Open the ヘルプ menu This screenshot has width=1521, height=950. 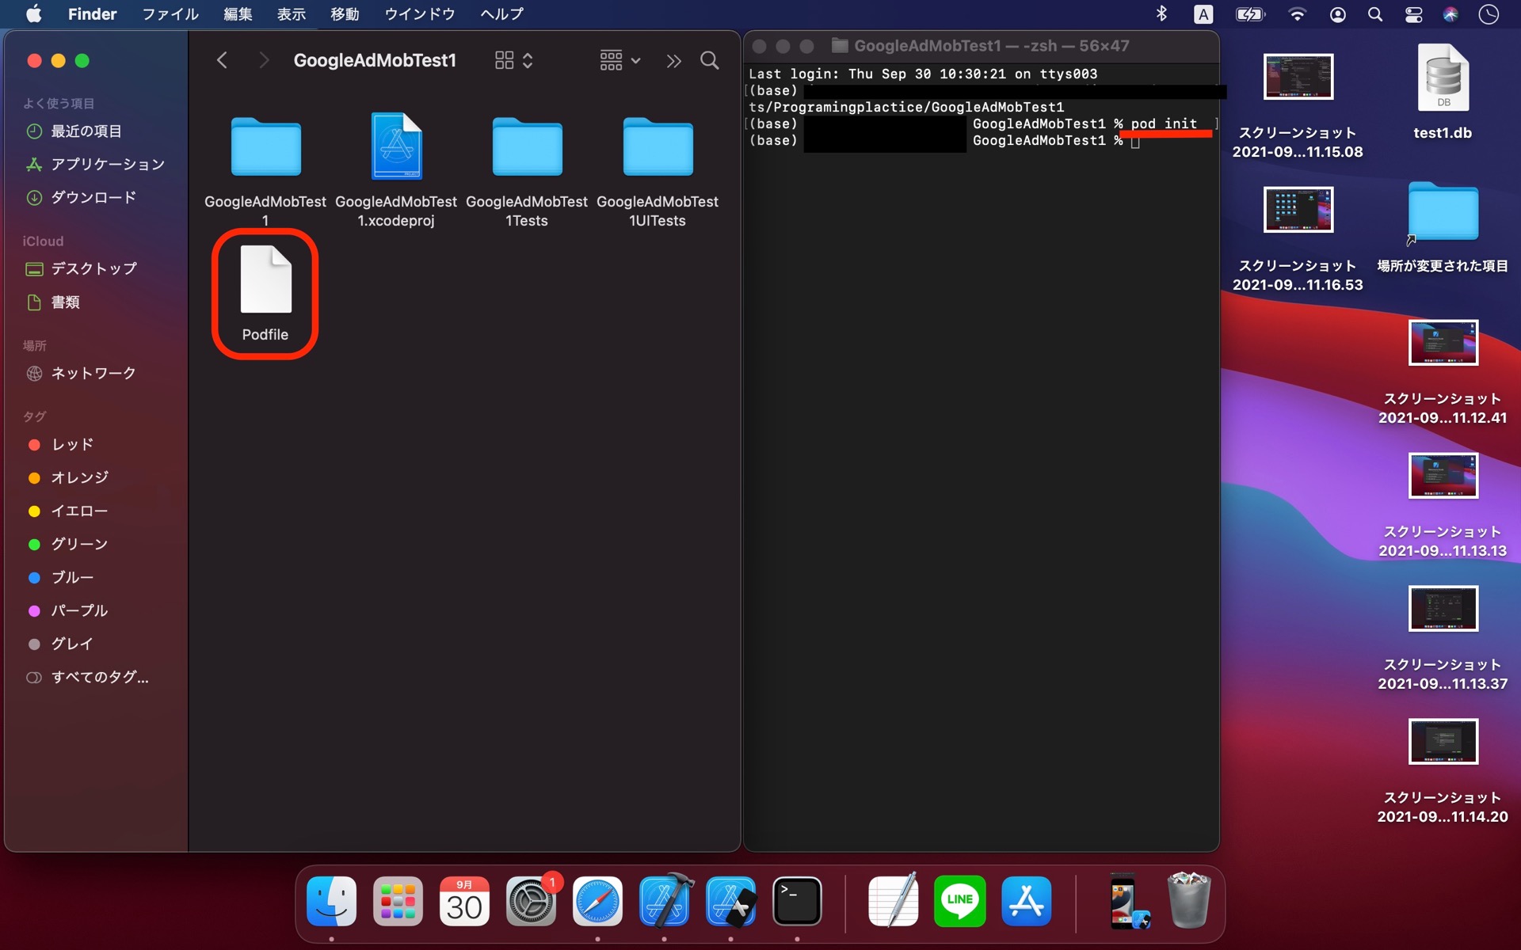coord(502,14)
